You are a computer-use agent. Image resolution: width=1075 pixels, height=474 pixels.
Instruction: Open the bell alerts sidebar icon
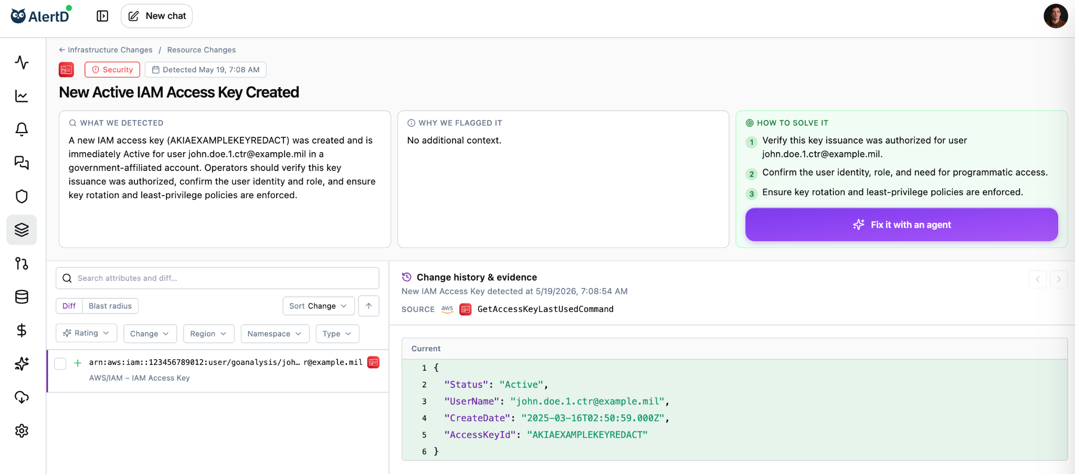(x=22, y=129)
